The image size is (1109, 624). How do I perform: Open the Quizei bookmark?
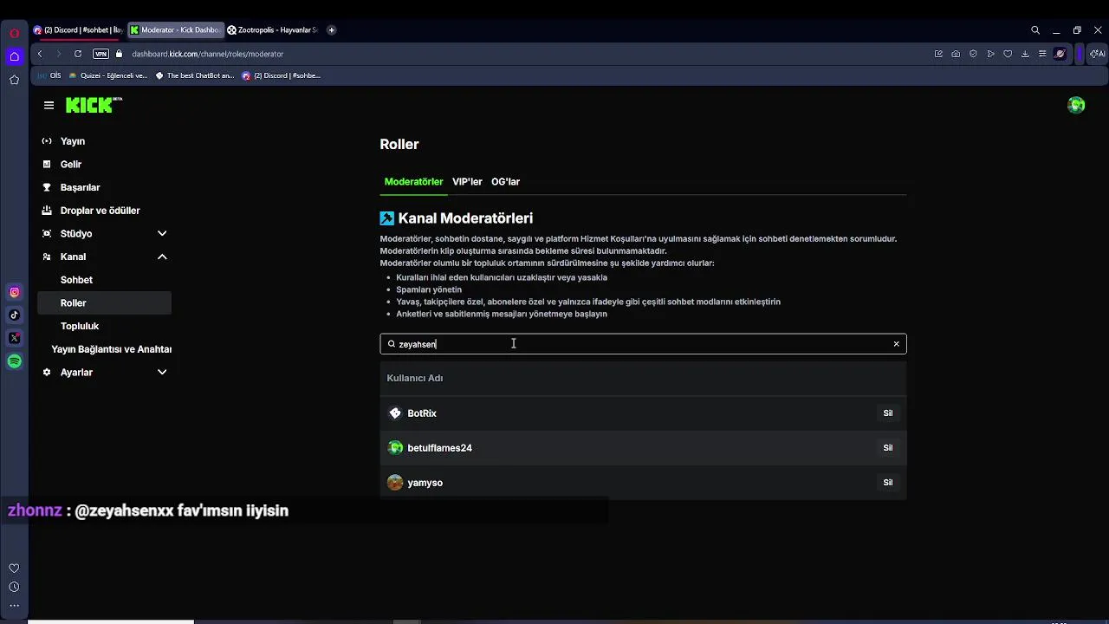(108, 75)
